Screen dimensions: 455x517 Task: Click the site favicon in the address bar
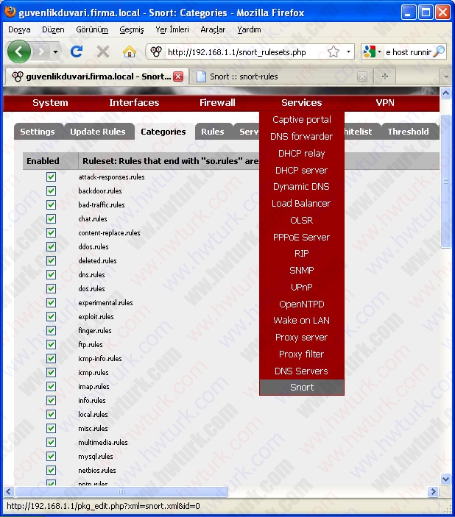(156, 51)
